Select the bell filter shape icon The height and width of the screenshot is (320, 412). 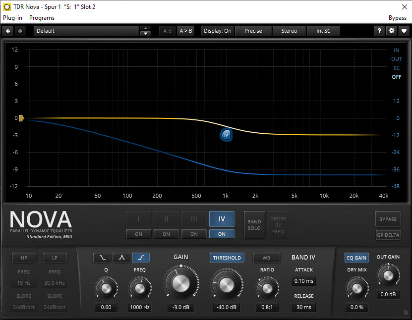(121, 258)
